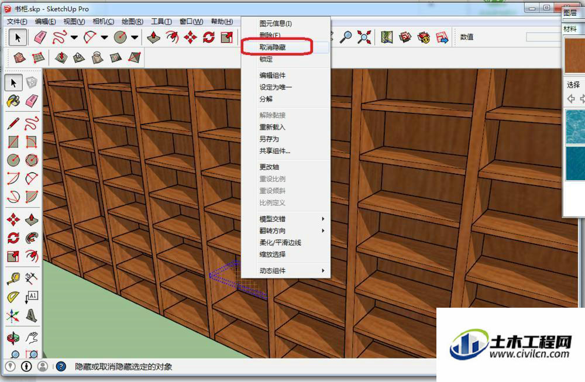
Task: Choose the Rotate tool in top toolbar
Action: pos(209,37)
